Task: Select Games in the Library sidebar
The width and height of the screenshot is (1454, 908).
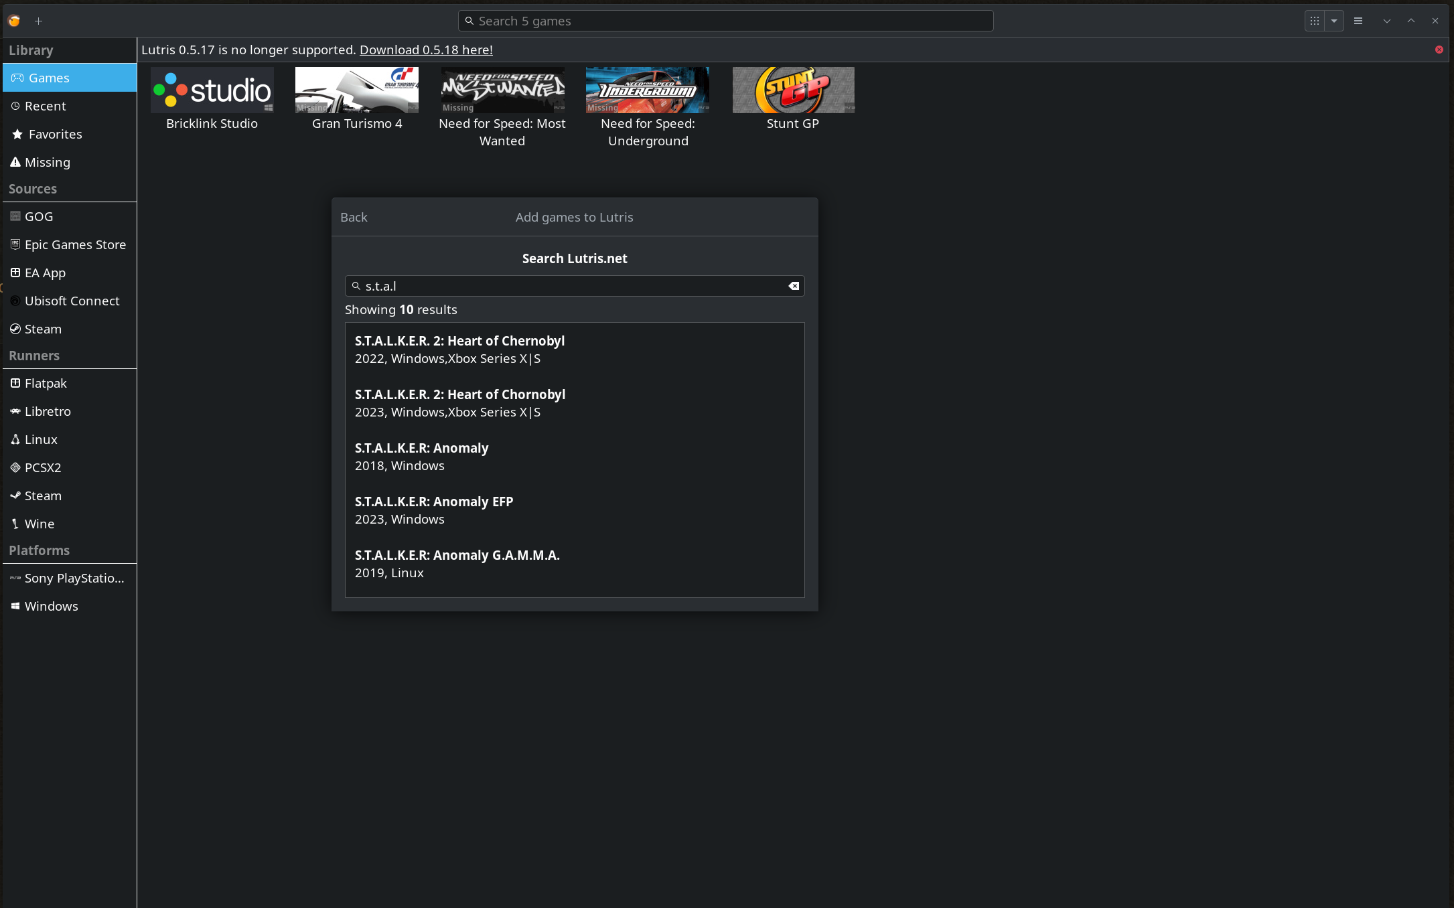Action: pos(70,78)
